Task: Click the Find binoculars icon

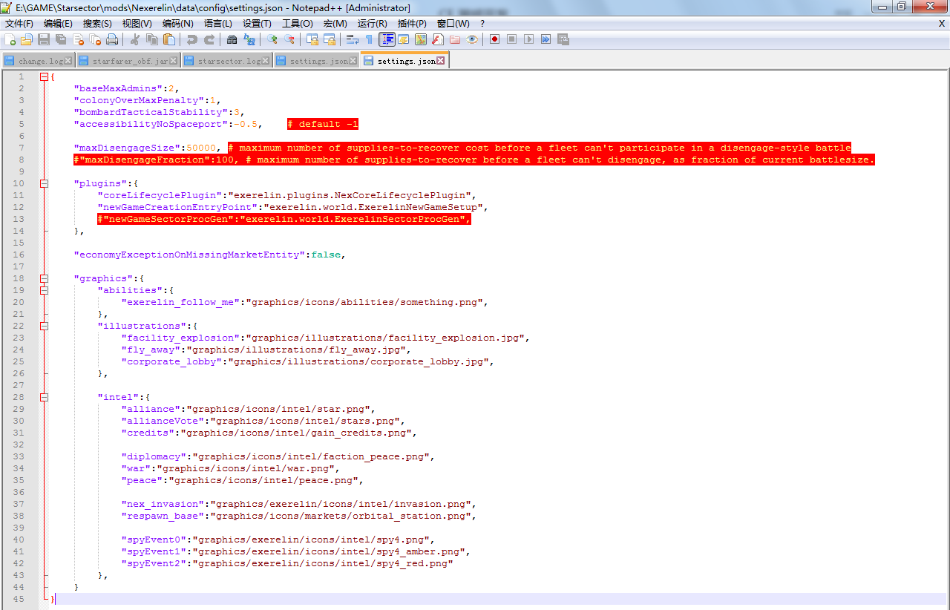Action: (x=232, y=39)
